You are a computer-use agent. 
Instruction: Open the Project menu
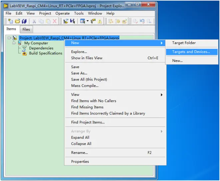pos(45,13)
